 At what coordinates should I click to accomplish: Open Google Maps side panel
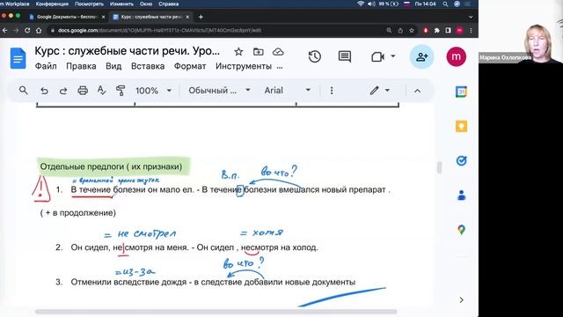[x=461, y=230]
